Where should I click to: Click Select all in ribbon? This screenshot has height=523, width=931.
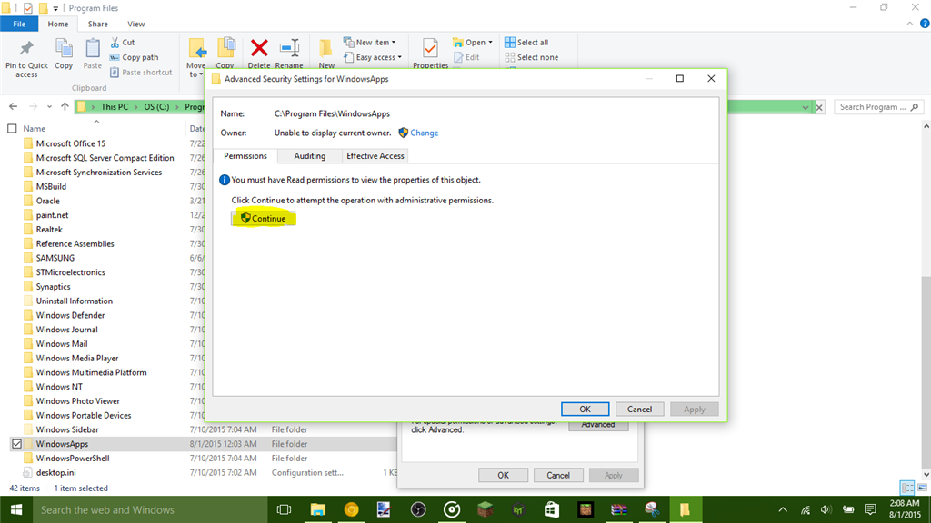pos(526,42)
